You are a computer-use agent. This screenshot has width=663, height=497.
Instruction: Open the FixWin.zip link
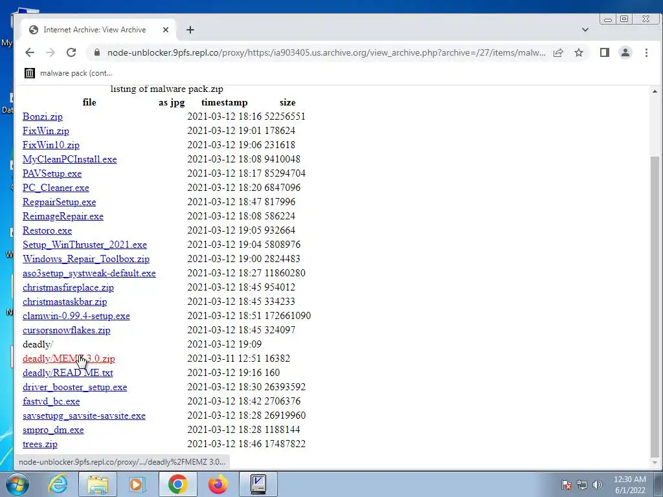tap(46, 131)
